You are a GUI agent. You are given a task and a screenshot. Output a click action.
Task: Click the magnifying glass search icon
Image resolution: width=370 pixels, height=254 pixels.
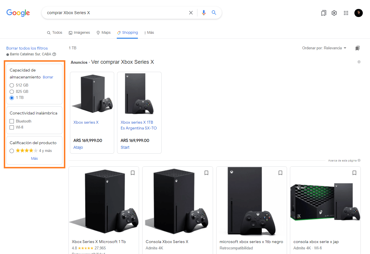(214, 13)
